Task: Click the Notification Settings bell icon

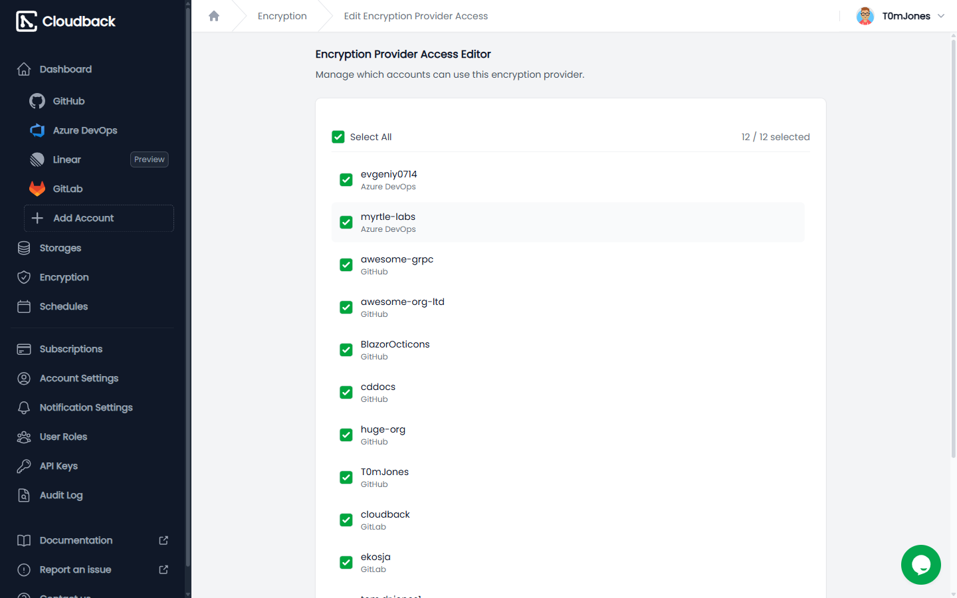Action: pos(24,407)
